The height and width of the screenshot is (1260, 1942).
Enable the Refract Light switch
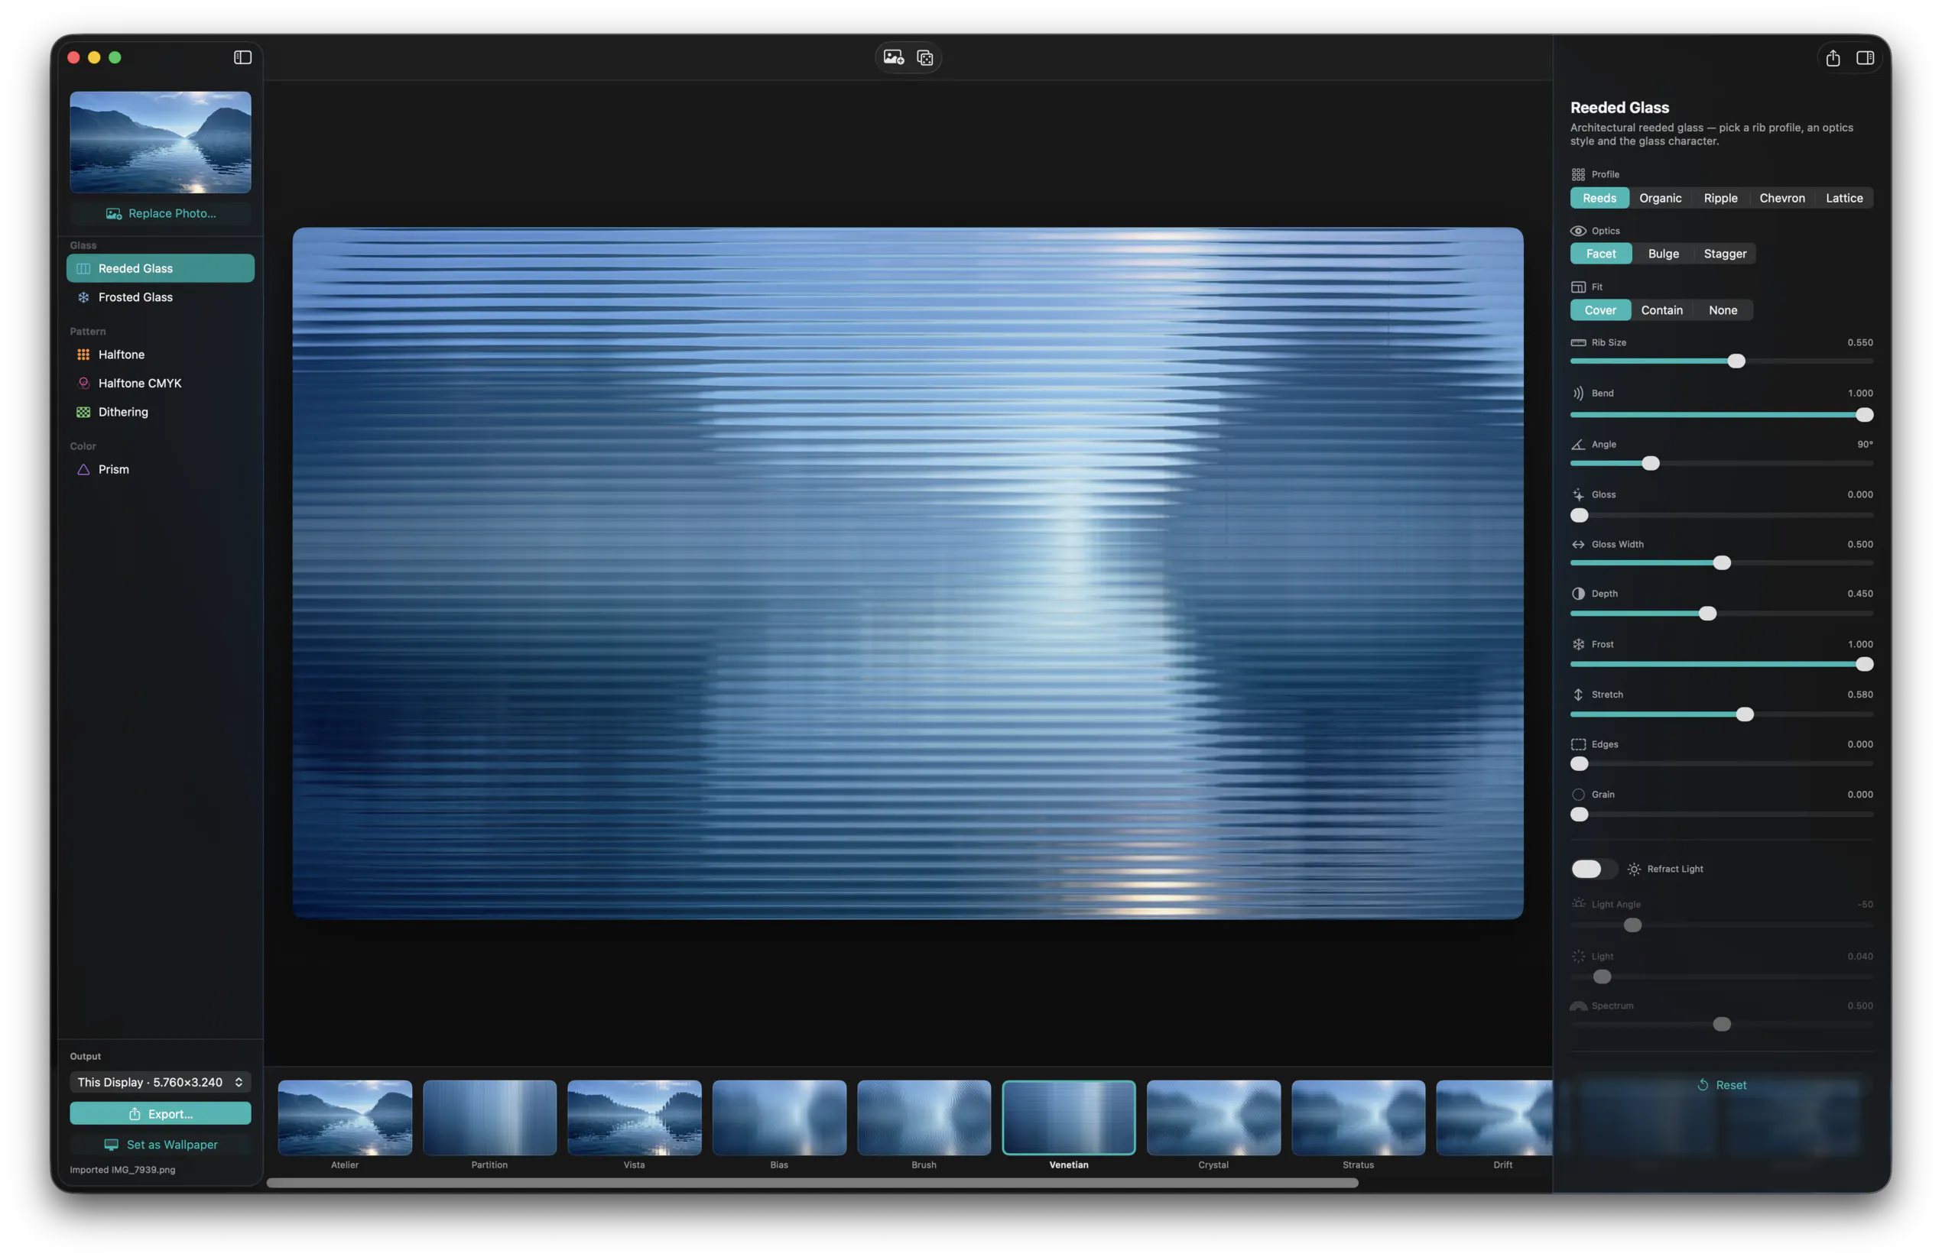coord(1593,869)
